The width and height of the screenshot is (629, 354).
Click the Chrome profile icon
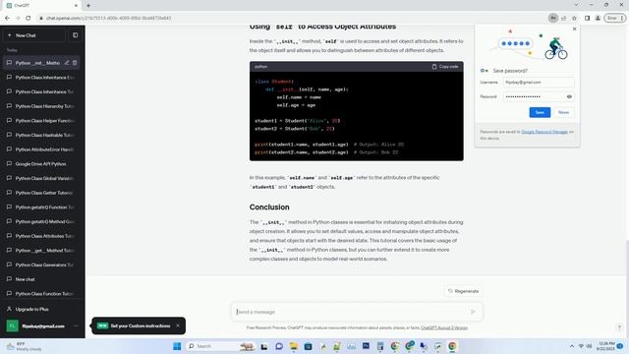tap(598, 18)
